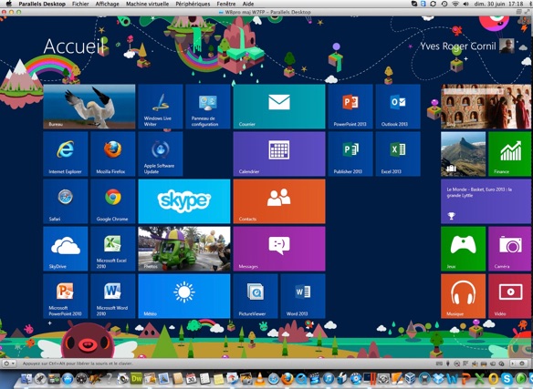Click the sync icon in menu bar
533x389 pixels.
click(433, 4)
